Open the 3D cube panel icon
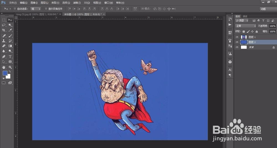This screenshot has height=148, width=277. click(x=230, y=62)
